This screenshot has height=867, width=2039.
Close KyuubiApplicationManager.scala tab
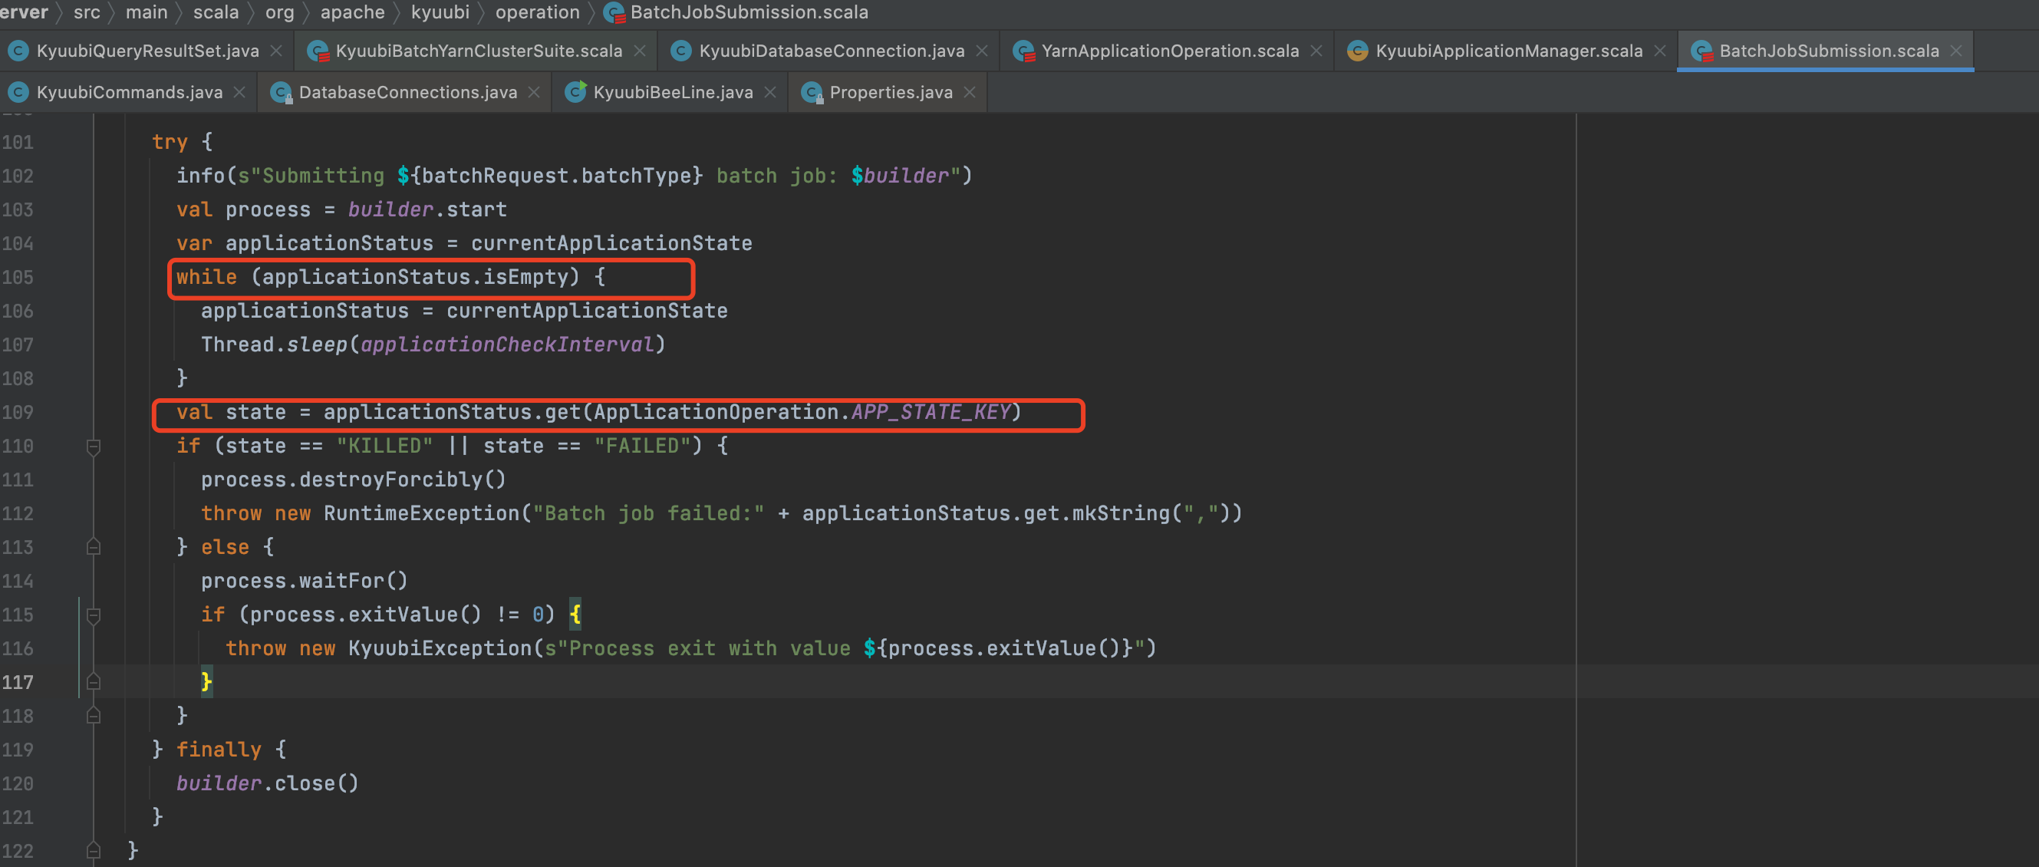1660,51
